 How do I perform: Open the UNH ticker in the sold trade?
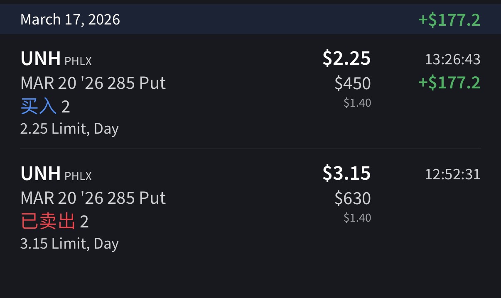point(40,173)
